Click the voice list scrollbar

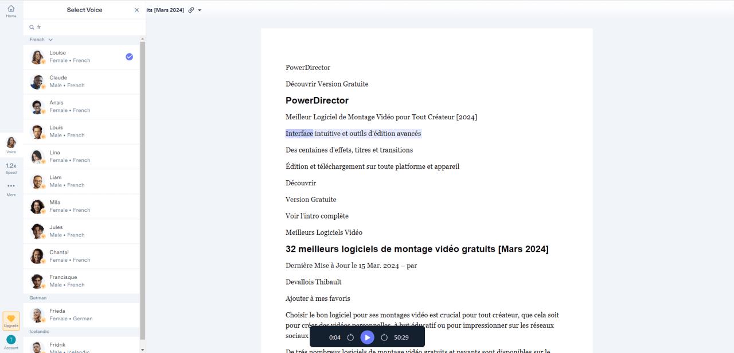143,189
